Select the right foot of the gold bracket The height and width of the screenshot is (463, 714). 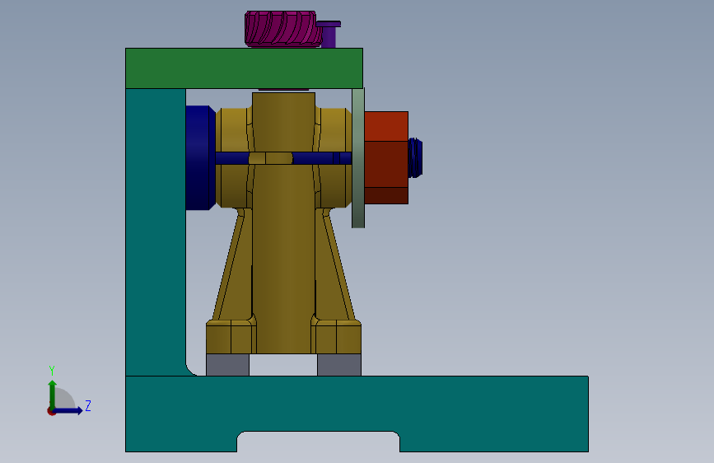coord(338,336)
